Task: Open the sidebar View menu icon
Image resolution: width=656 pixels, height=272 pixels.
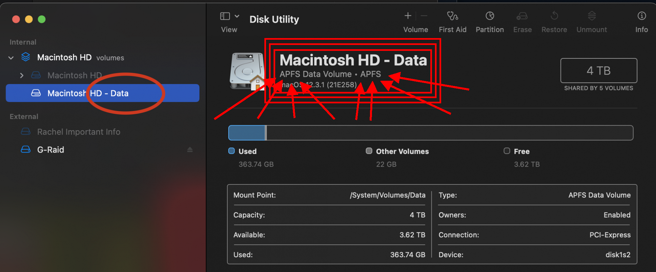Action: 225,16
